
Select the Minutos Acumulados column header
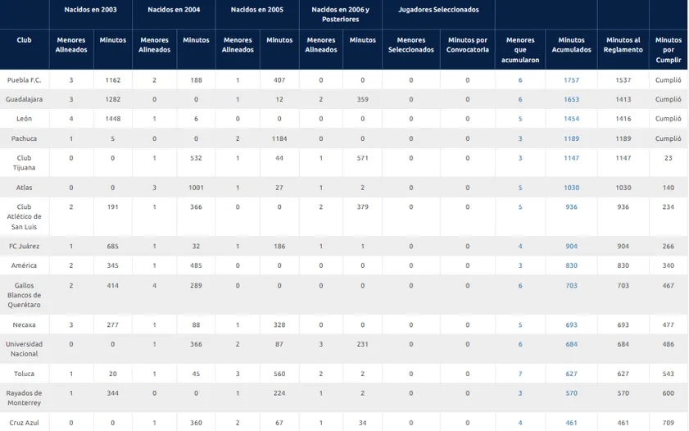[571, 44]
